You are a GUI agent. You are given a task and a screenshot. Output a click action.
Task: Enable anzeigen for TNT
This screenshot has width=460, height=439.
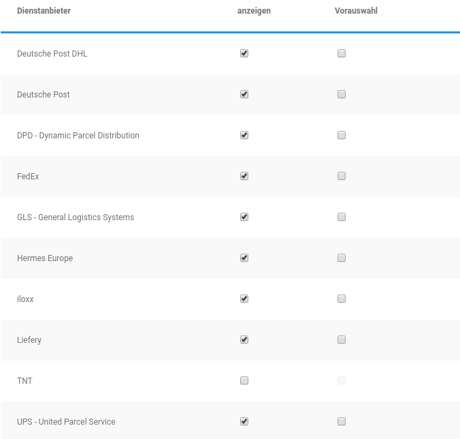point(244,380)
